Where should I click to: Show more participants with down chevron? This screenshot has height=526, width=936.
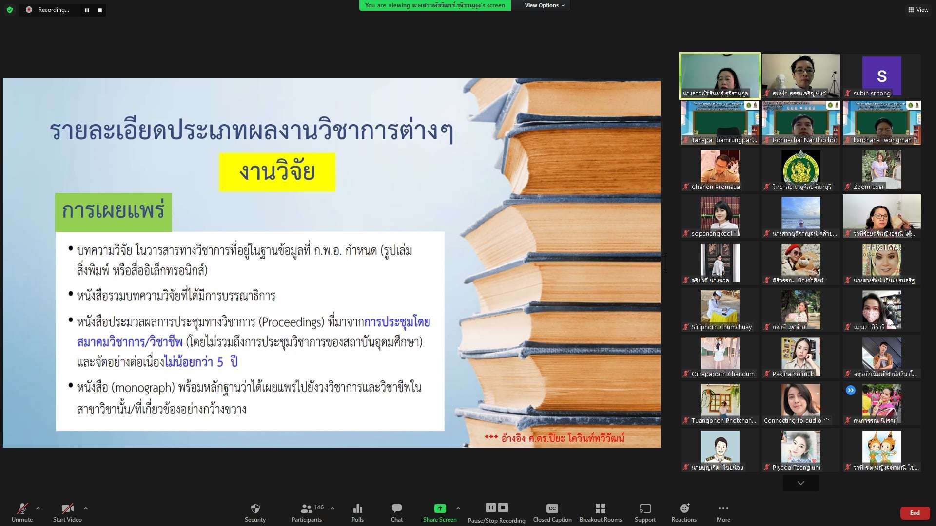[800, 483]
